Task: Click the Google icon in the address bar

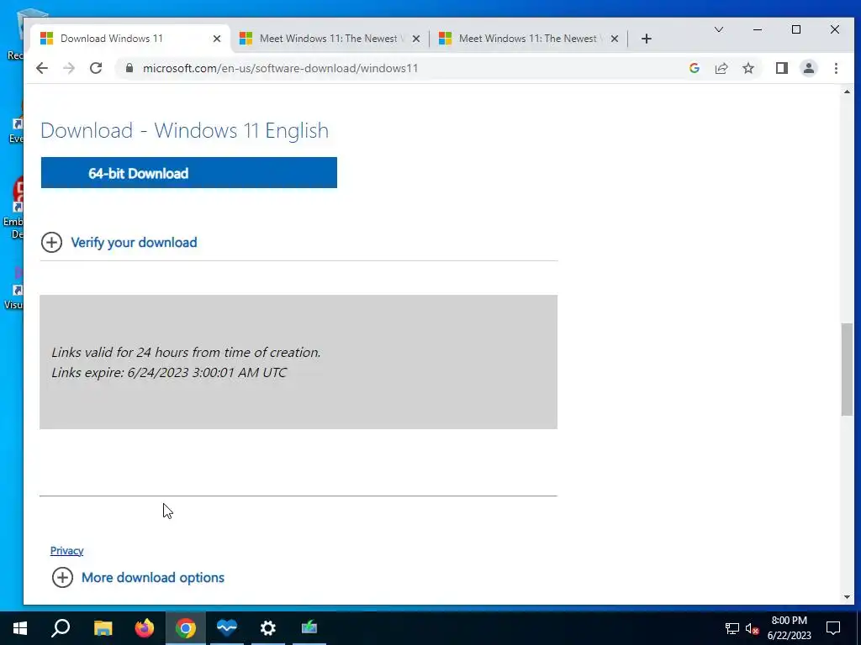Action: (694, 68)
